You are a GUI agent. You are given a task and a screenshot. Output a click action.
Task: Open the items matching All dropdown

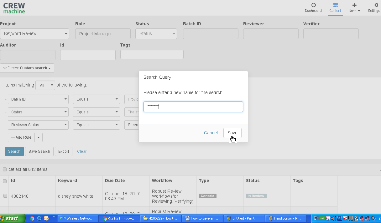(45, 85)
